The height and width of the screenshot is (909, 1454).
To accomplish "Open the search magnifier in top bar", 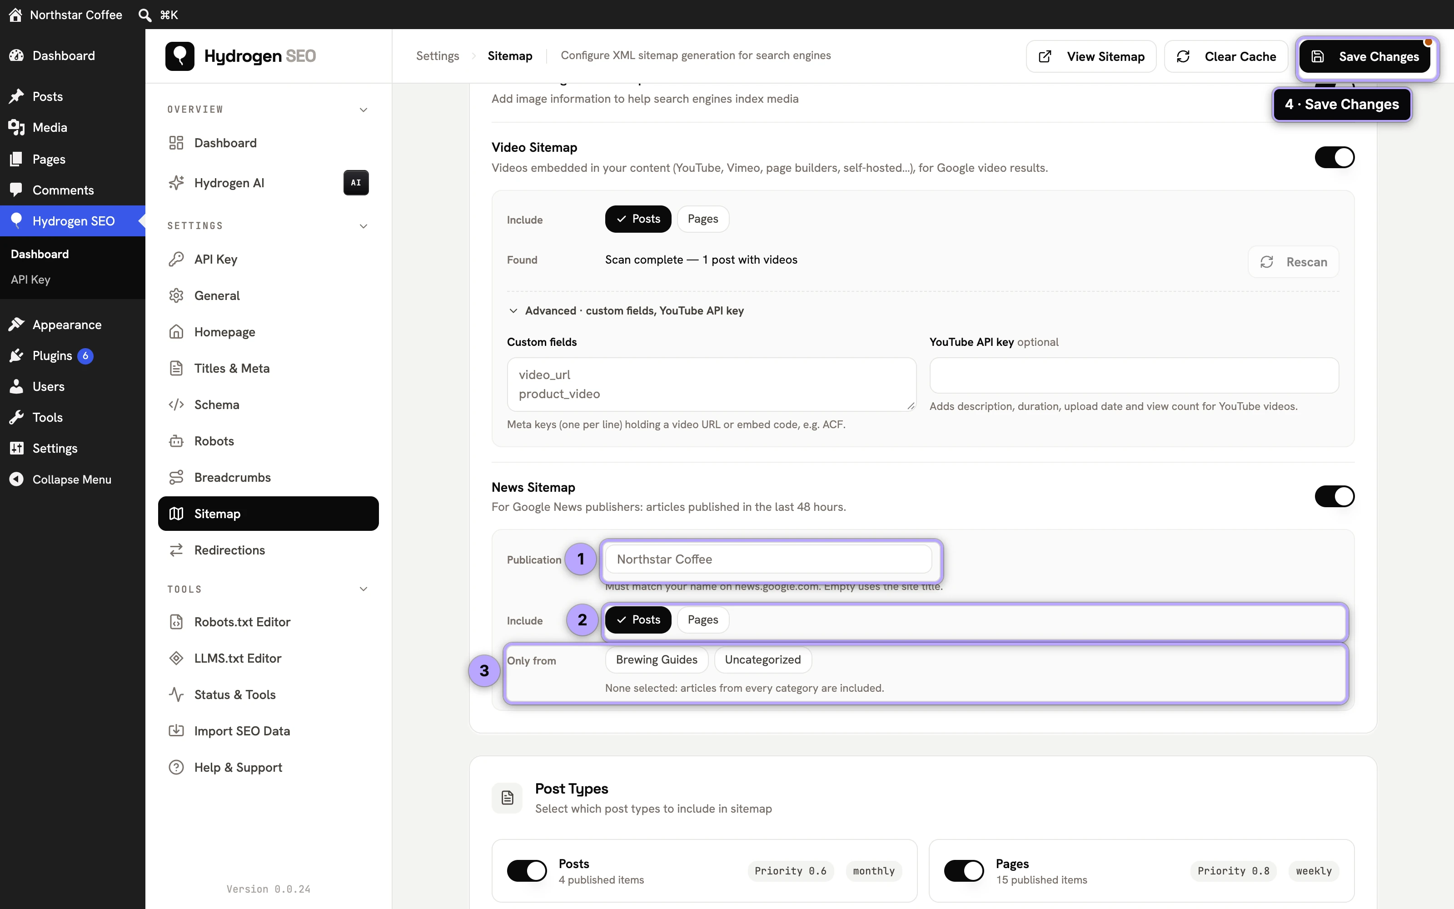I will click(x=145, y=15).
